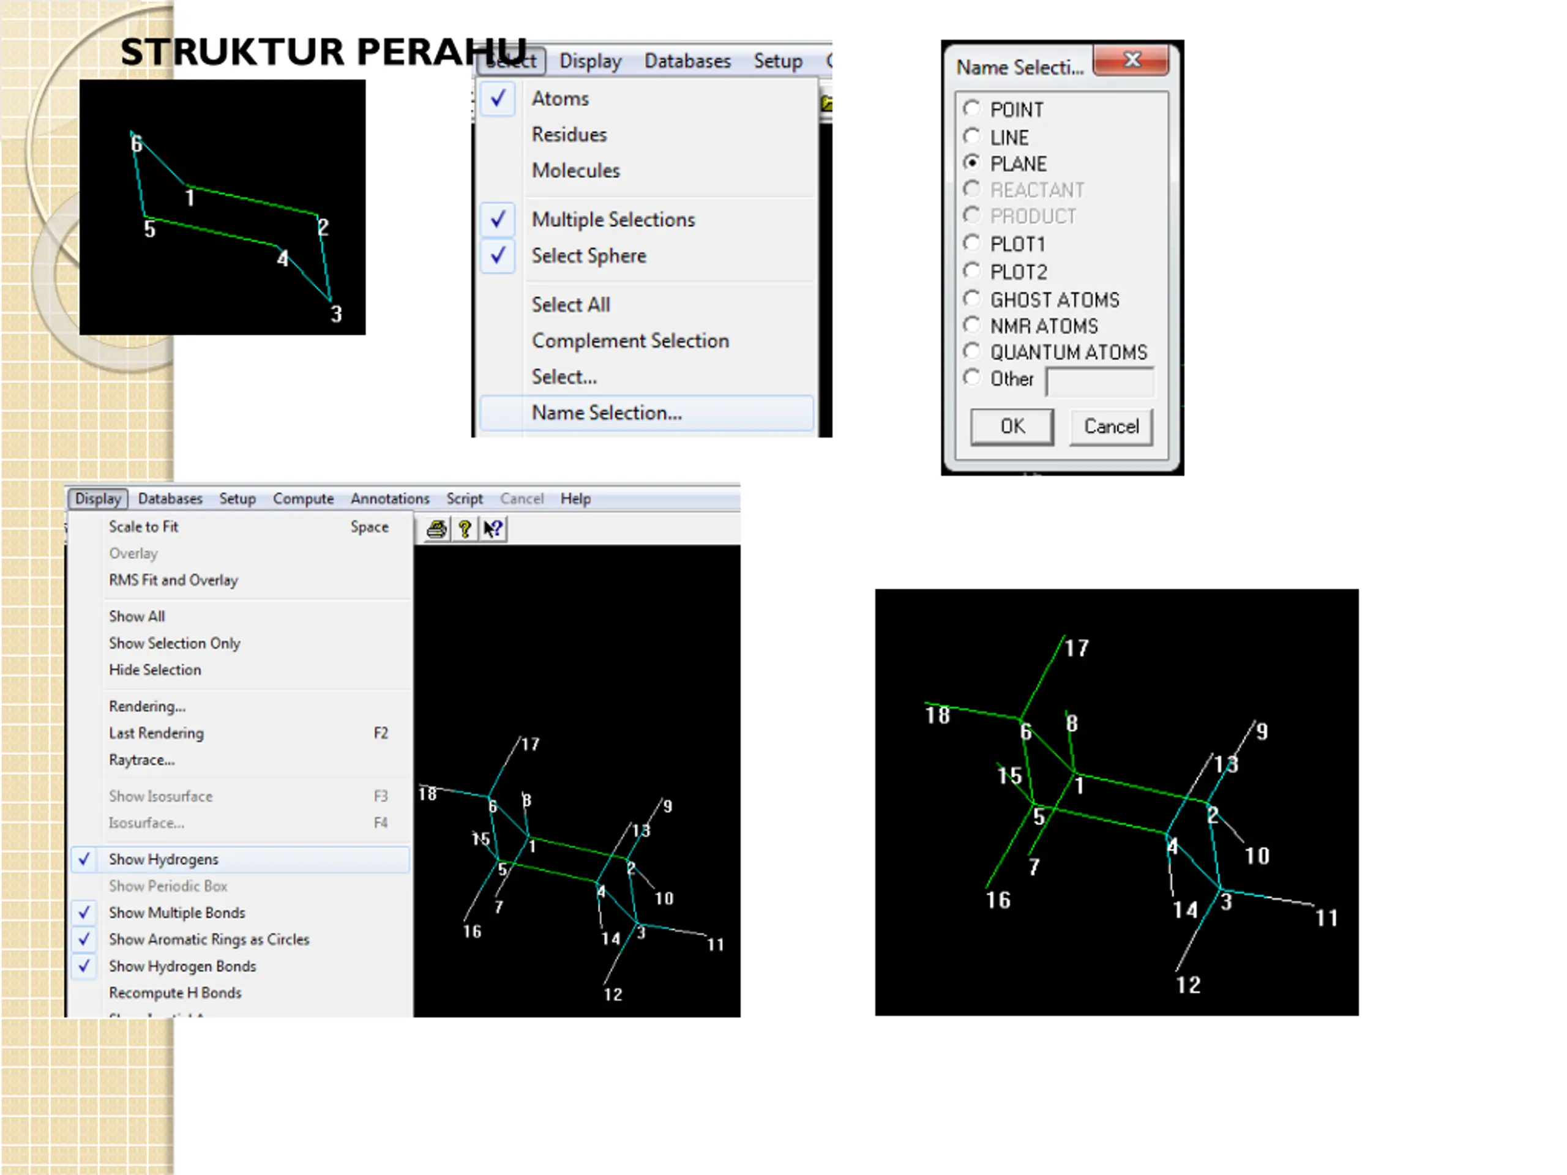Image resolution: width=1567 pixels, height=1175 pixels.
Task: Click the Other name text field
Action: click(x=1099, y=382)
